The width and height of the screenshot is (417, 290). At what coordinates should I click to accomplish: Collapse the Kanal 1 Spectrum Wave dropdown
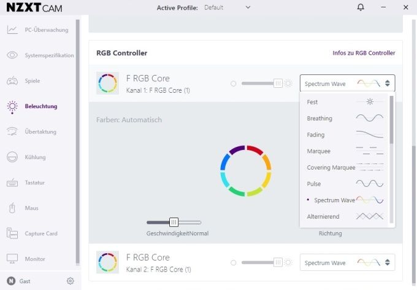click(x=347, y=84)
